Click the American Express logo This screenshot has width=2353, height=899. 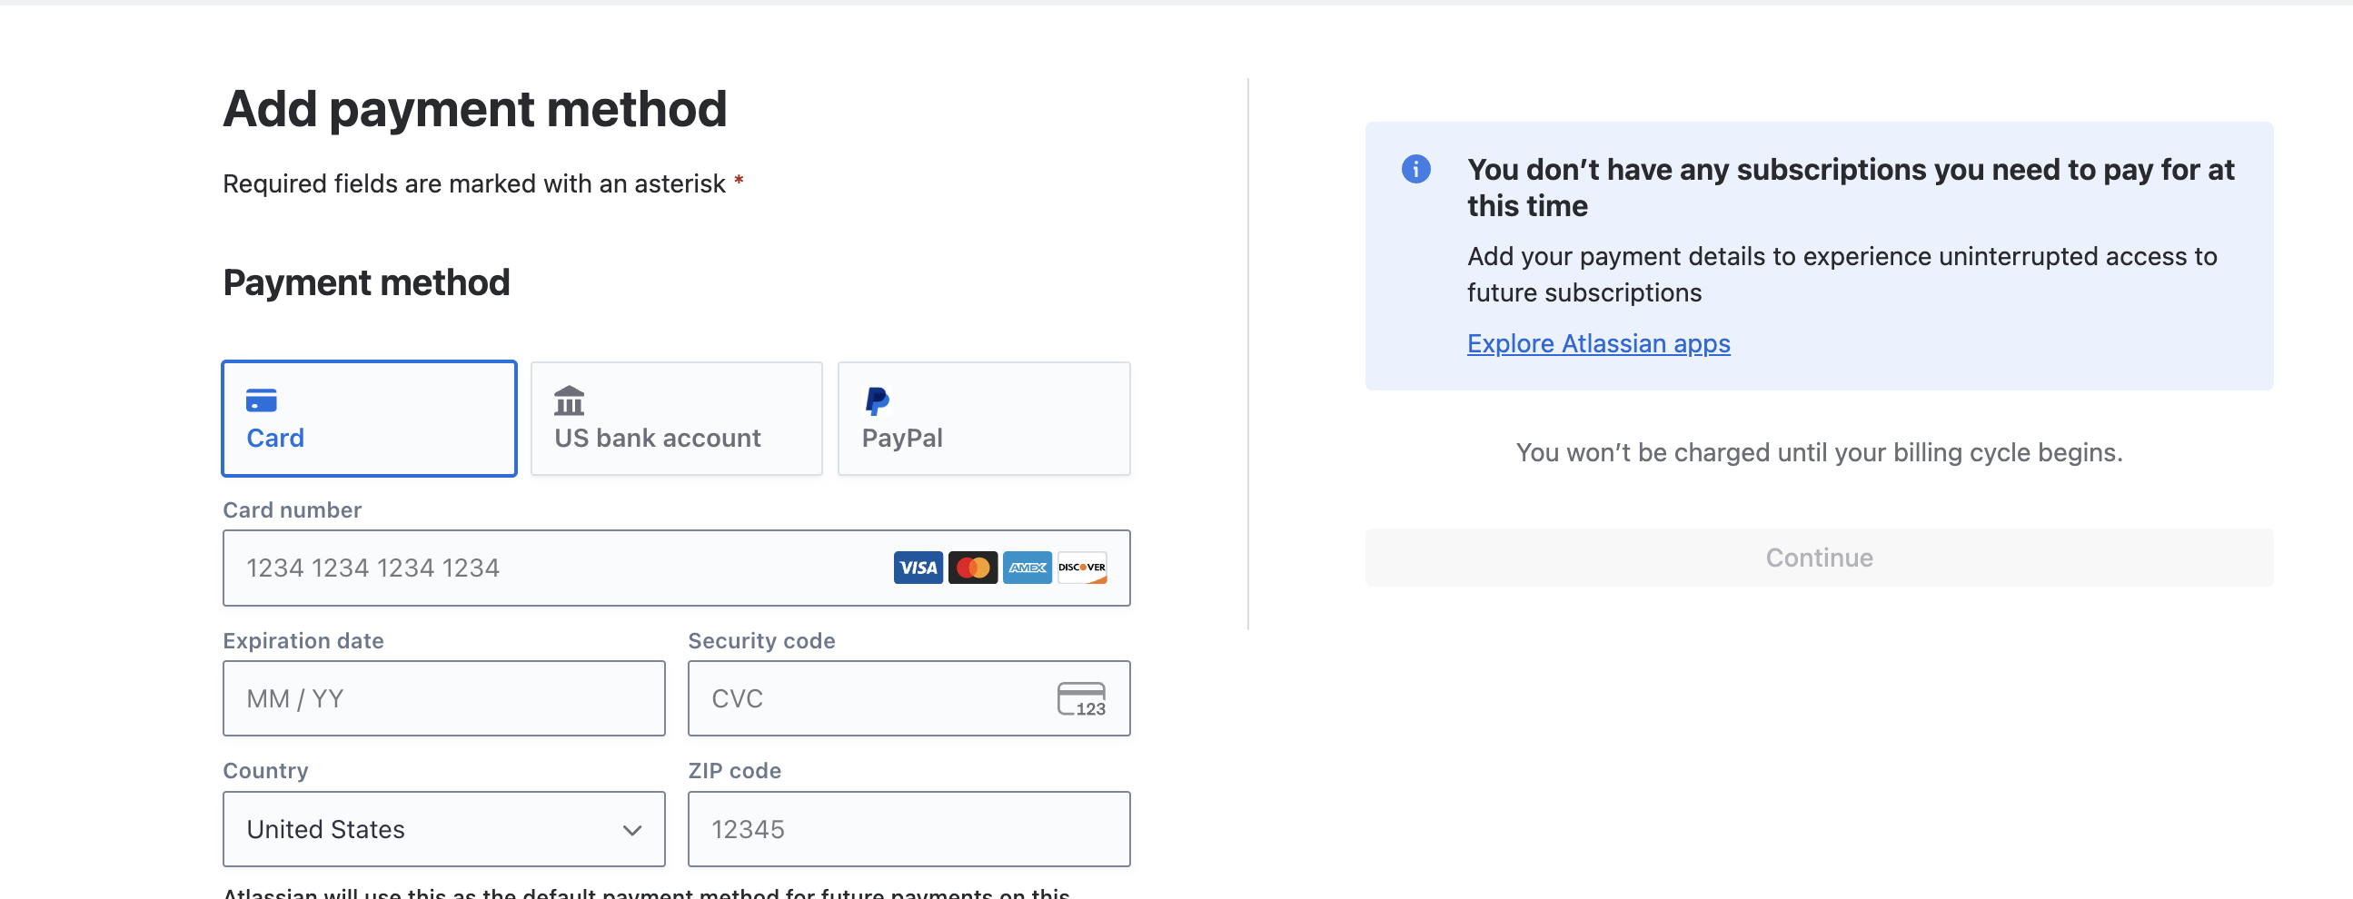(1028, 568)
